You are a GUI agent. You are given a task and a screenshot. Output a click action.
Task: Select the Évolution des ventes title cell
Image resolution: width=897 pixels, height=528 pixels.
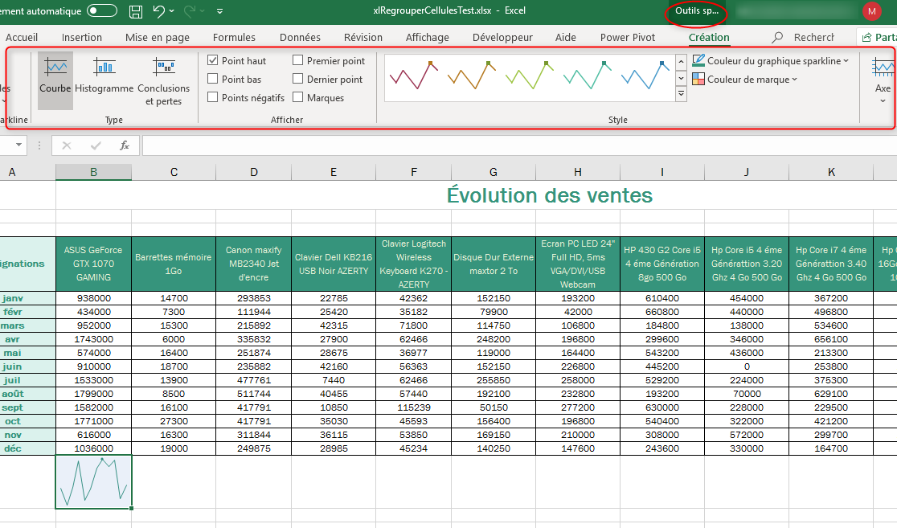[549, 195]
